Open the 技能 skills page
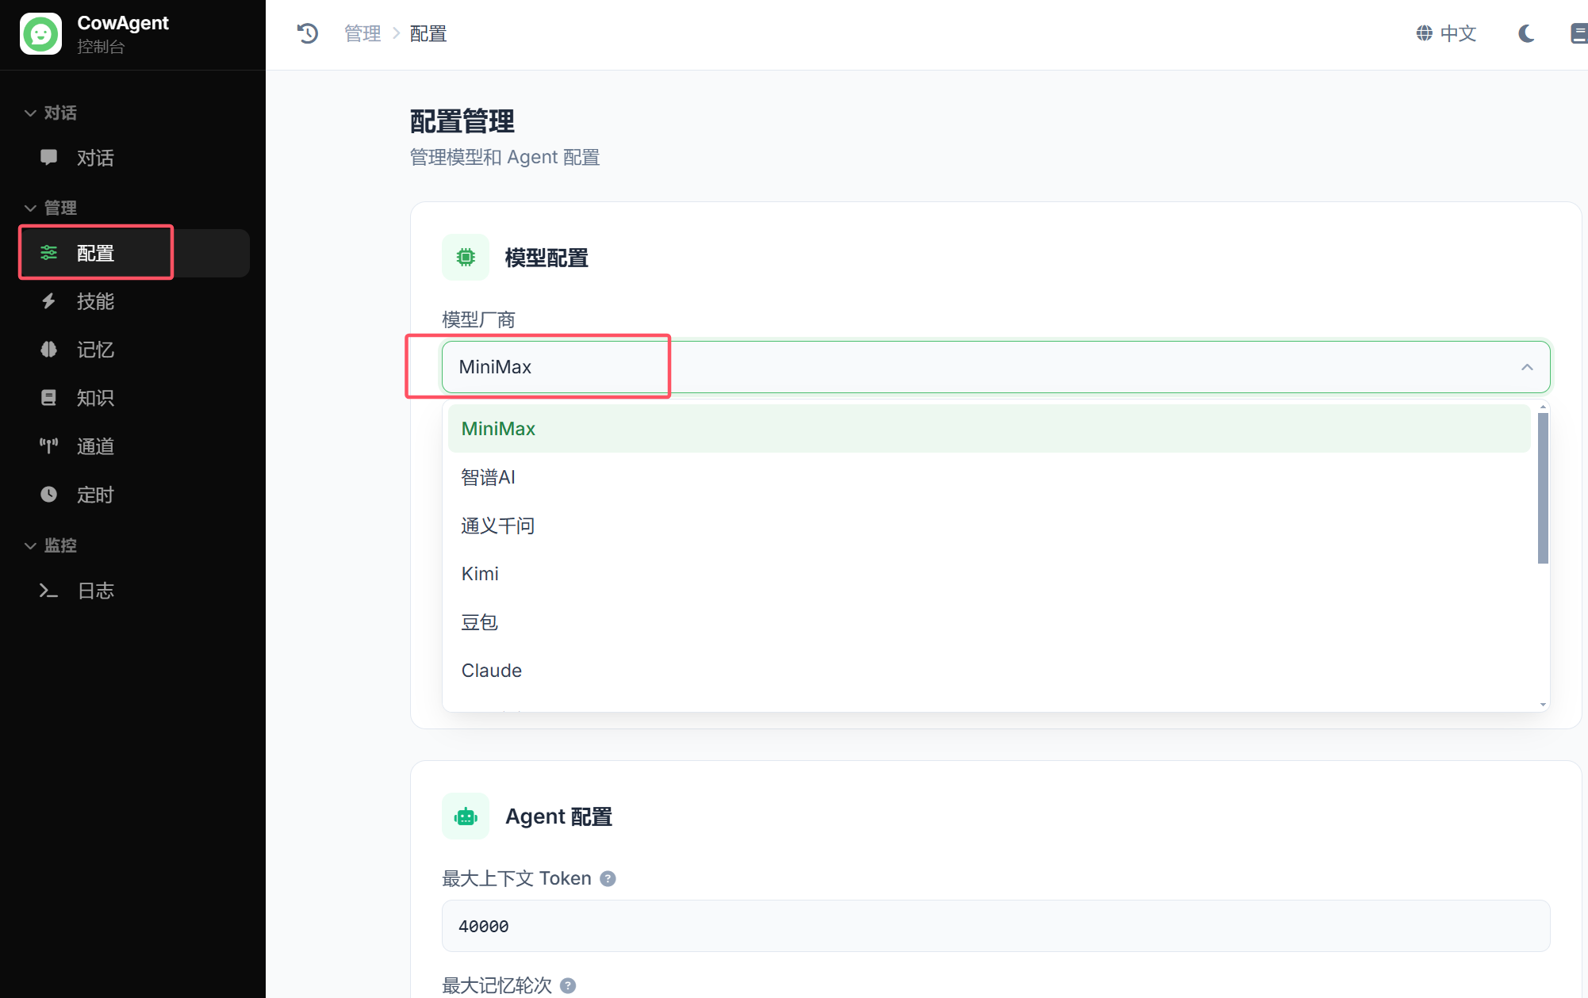 coord(95,301)
